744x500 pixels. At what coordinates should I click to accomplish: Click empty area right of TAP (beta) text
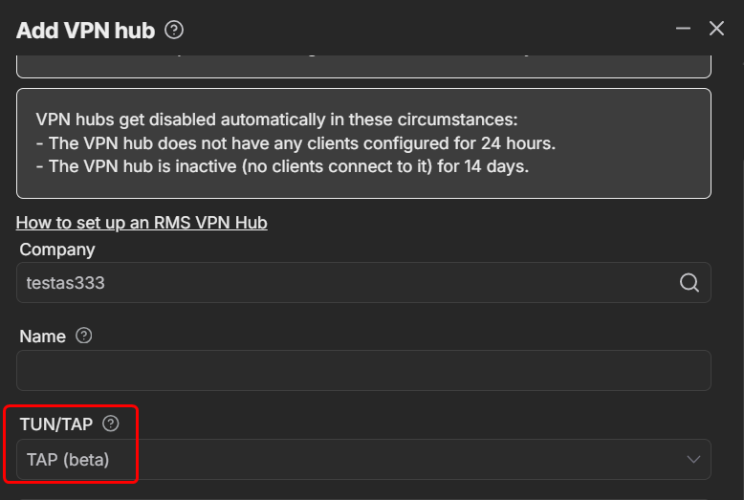402,460
